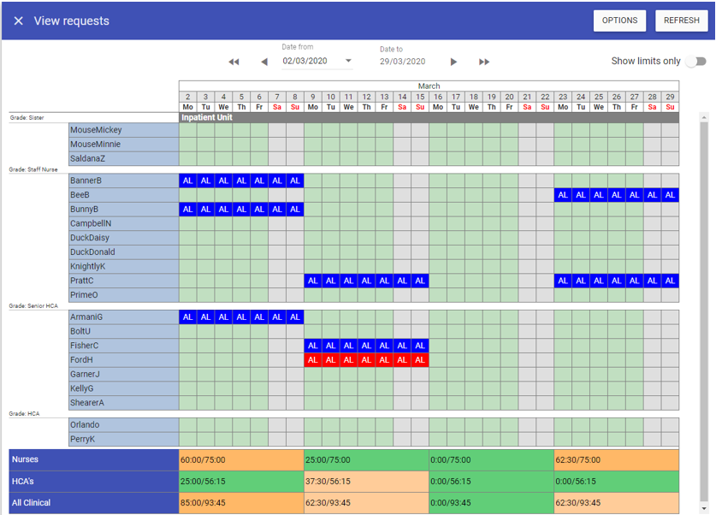Jump back with the double-left arrow

pos(234,62)
